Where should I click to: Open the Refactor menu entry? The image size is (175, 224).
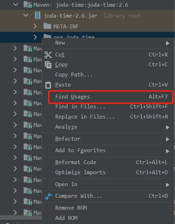[108, 139]
